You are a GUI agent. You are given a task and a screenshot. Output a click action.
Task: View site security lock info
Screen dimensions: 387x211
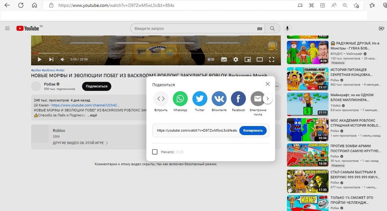(51, 5)
